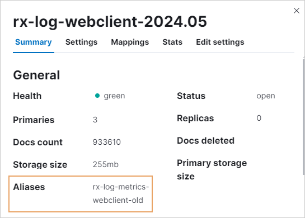Close the index details flyout
The width and height of the screenshot is (305, 218).
(x=297, y=11)
